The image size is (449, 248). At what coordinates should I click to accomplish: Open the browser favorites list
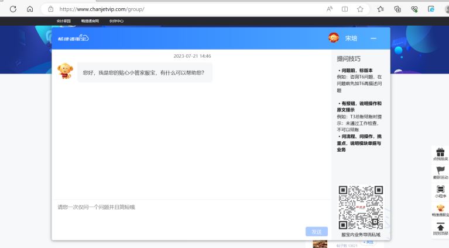tap(381, 9)
